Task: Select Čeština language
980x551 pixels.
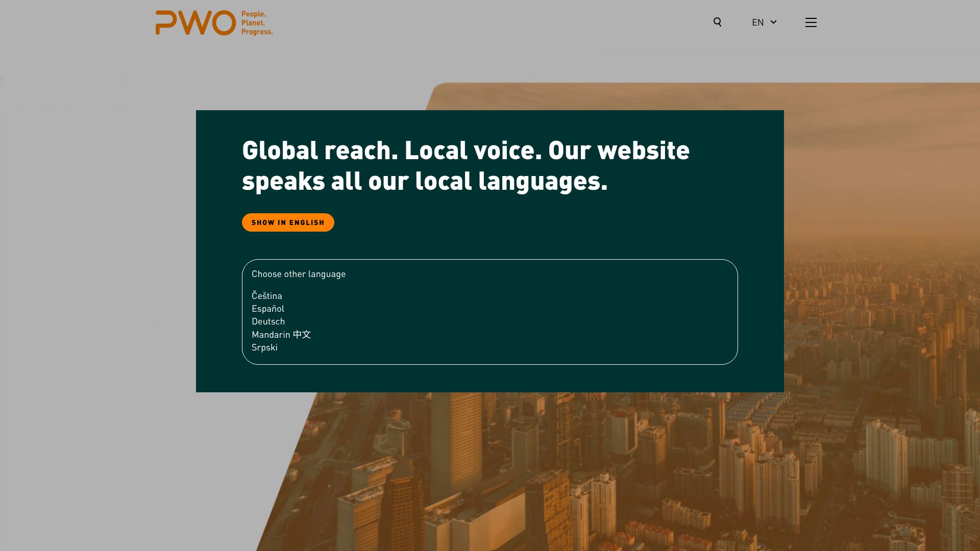Action: (x=266, y=296)
